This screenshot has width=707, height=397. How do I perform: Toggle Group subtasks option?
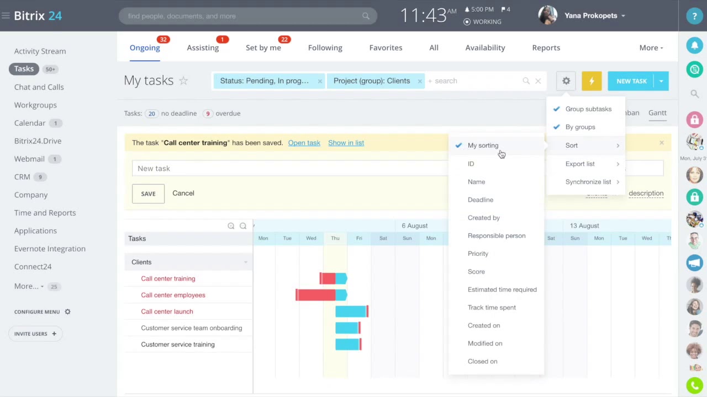click(585, 109)
